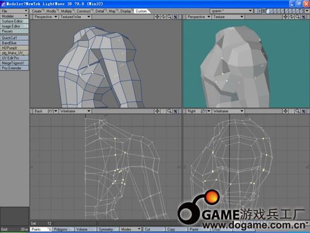The width and height of the screenshot is (310, 233).
Task: Open top-right Perspective view type dropdown
Action: 199,17
